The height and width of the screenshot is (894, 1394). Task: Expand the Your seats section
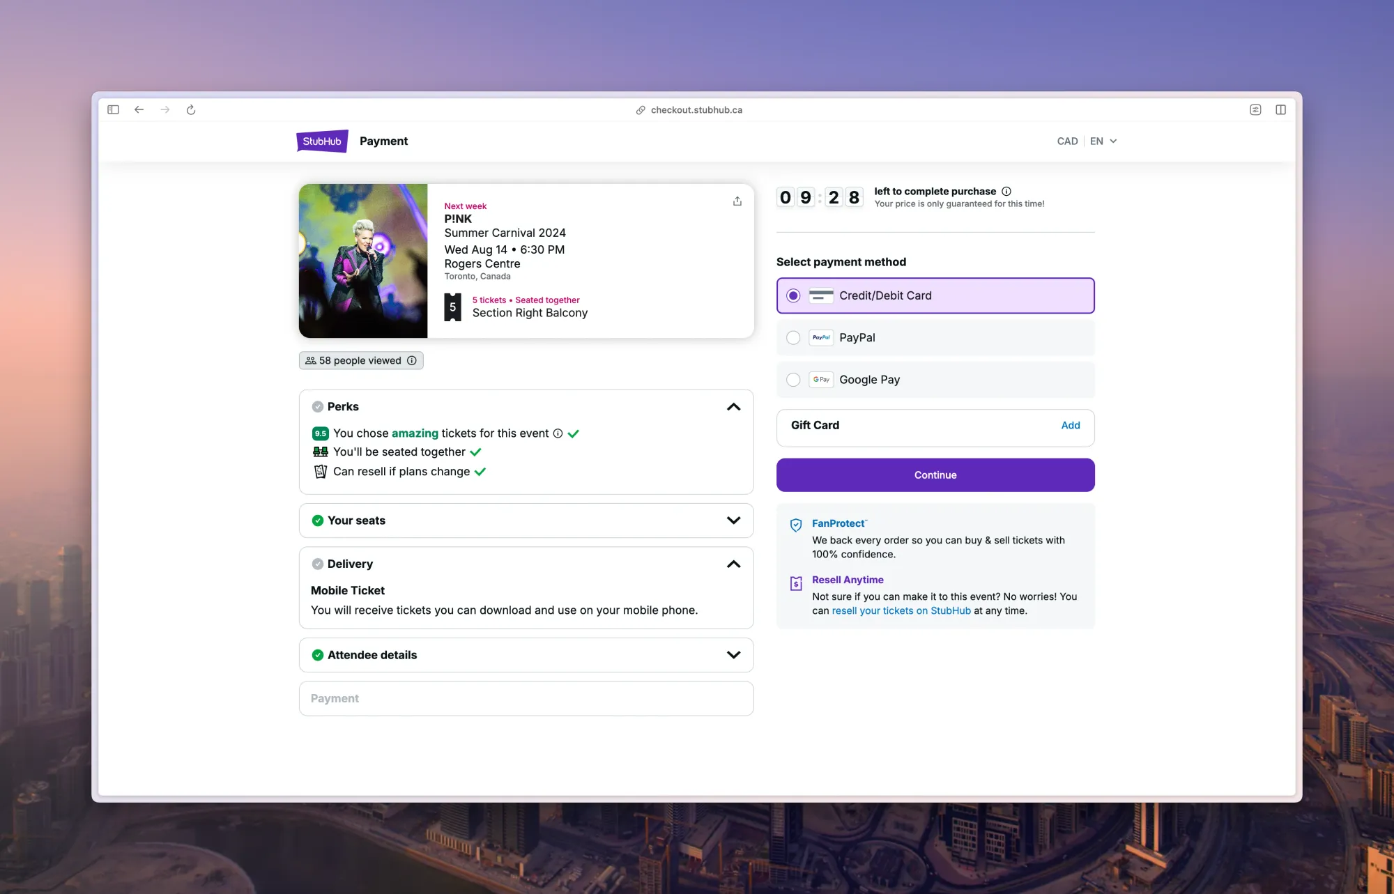(x=734, y=521)
